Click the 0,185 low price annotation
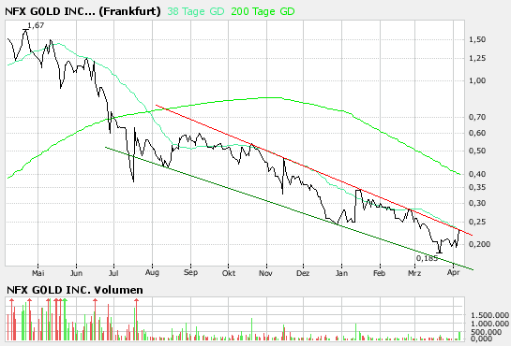This screenshot has width=511, height=346. (x=427, y=258)
